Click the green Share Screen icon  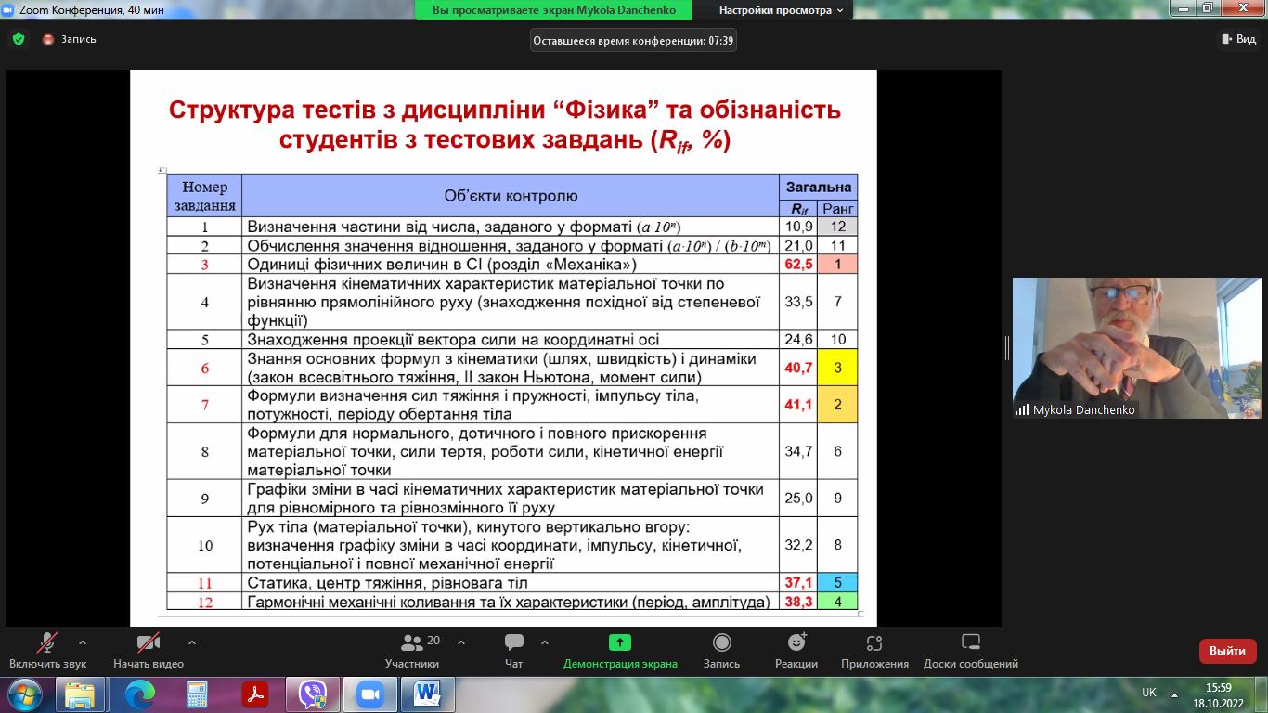click(619, 642)
